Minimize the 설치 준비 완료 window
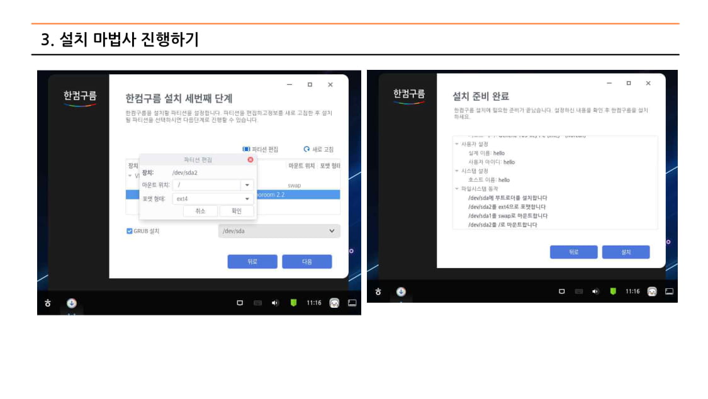708x399 pixels. click(x=609, y=83)
